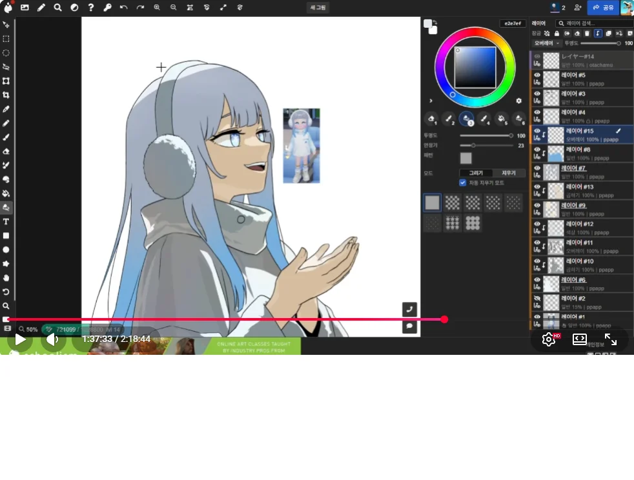The height and width of the screenshot is (480, 634).
Task: Select the Crop tool
Action: [x=6, y=95]
